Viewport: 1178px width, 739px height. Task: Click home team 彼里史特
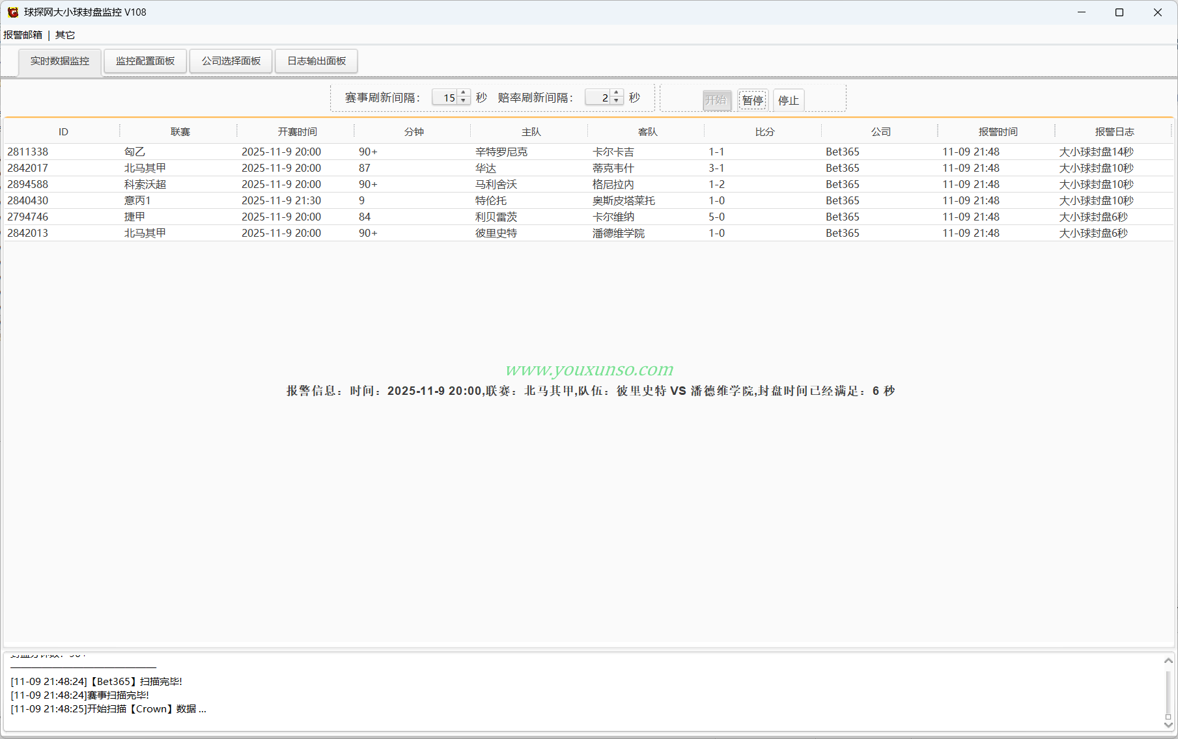click(x=496, y=233)
